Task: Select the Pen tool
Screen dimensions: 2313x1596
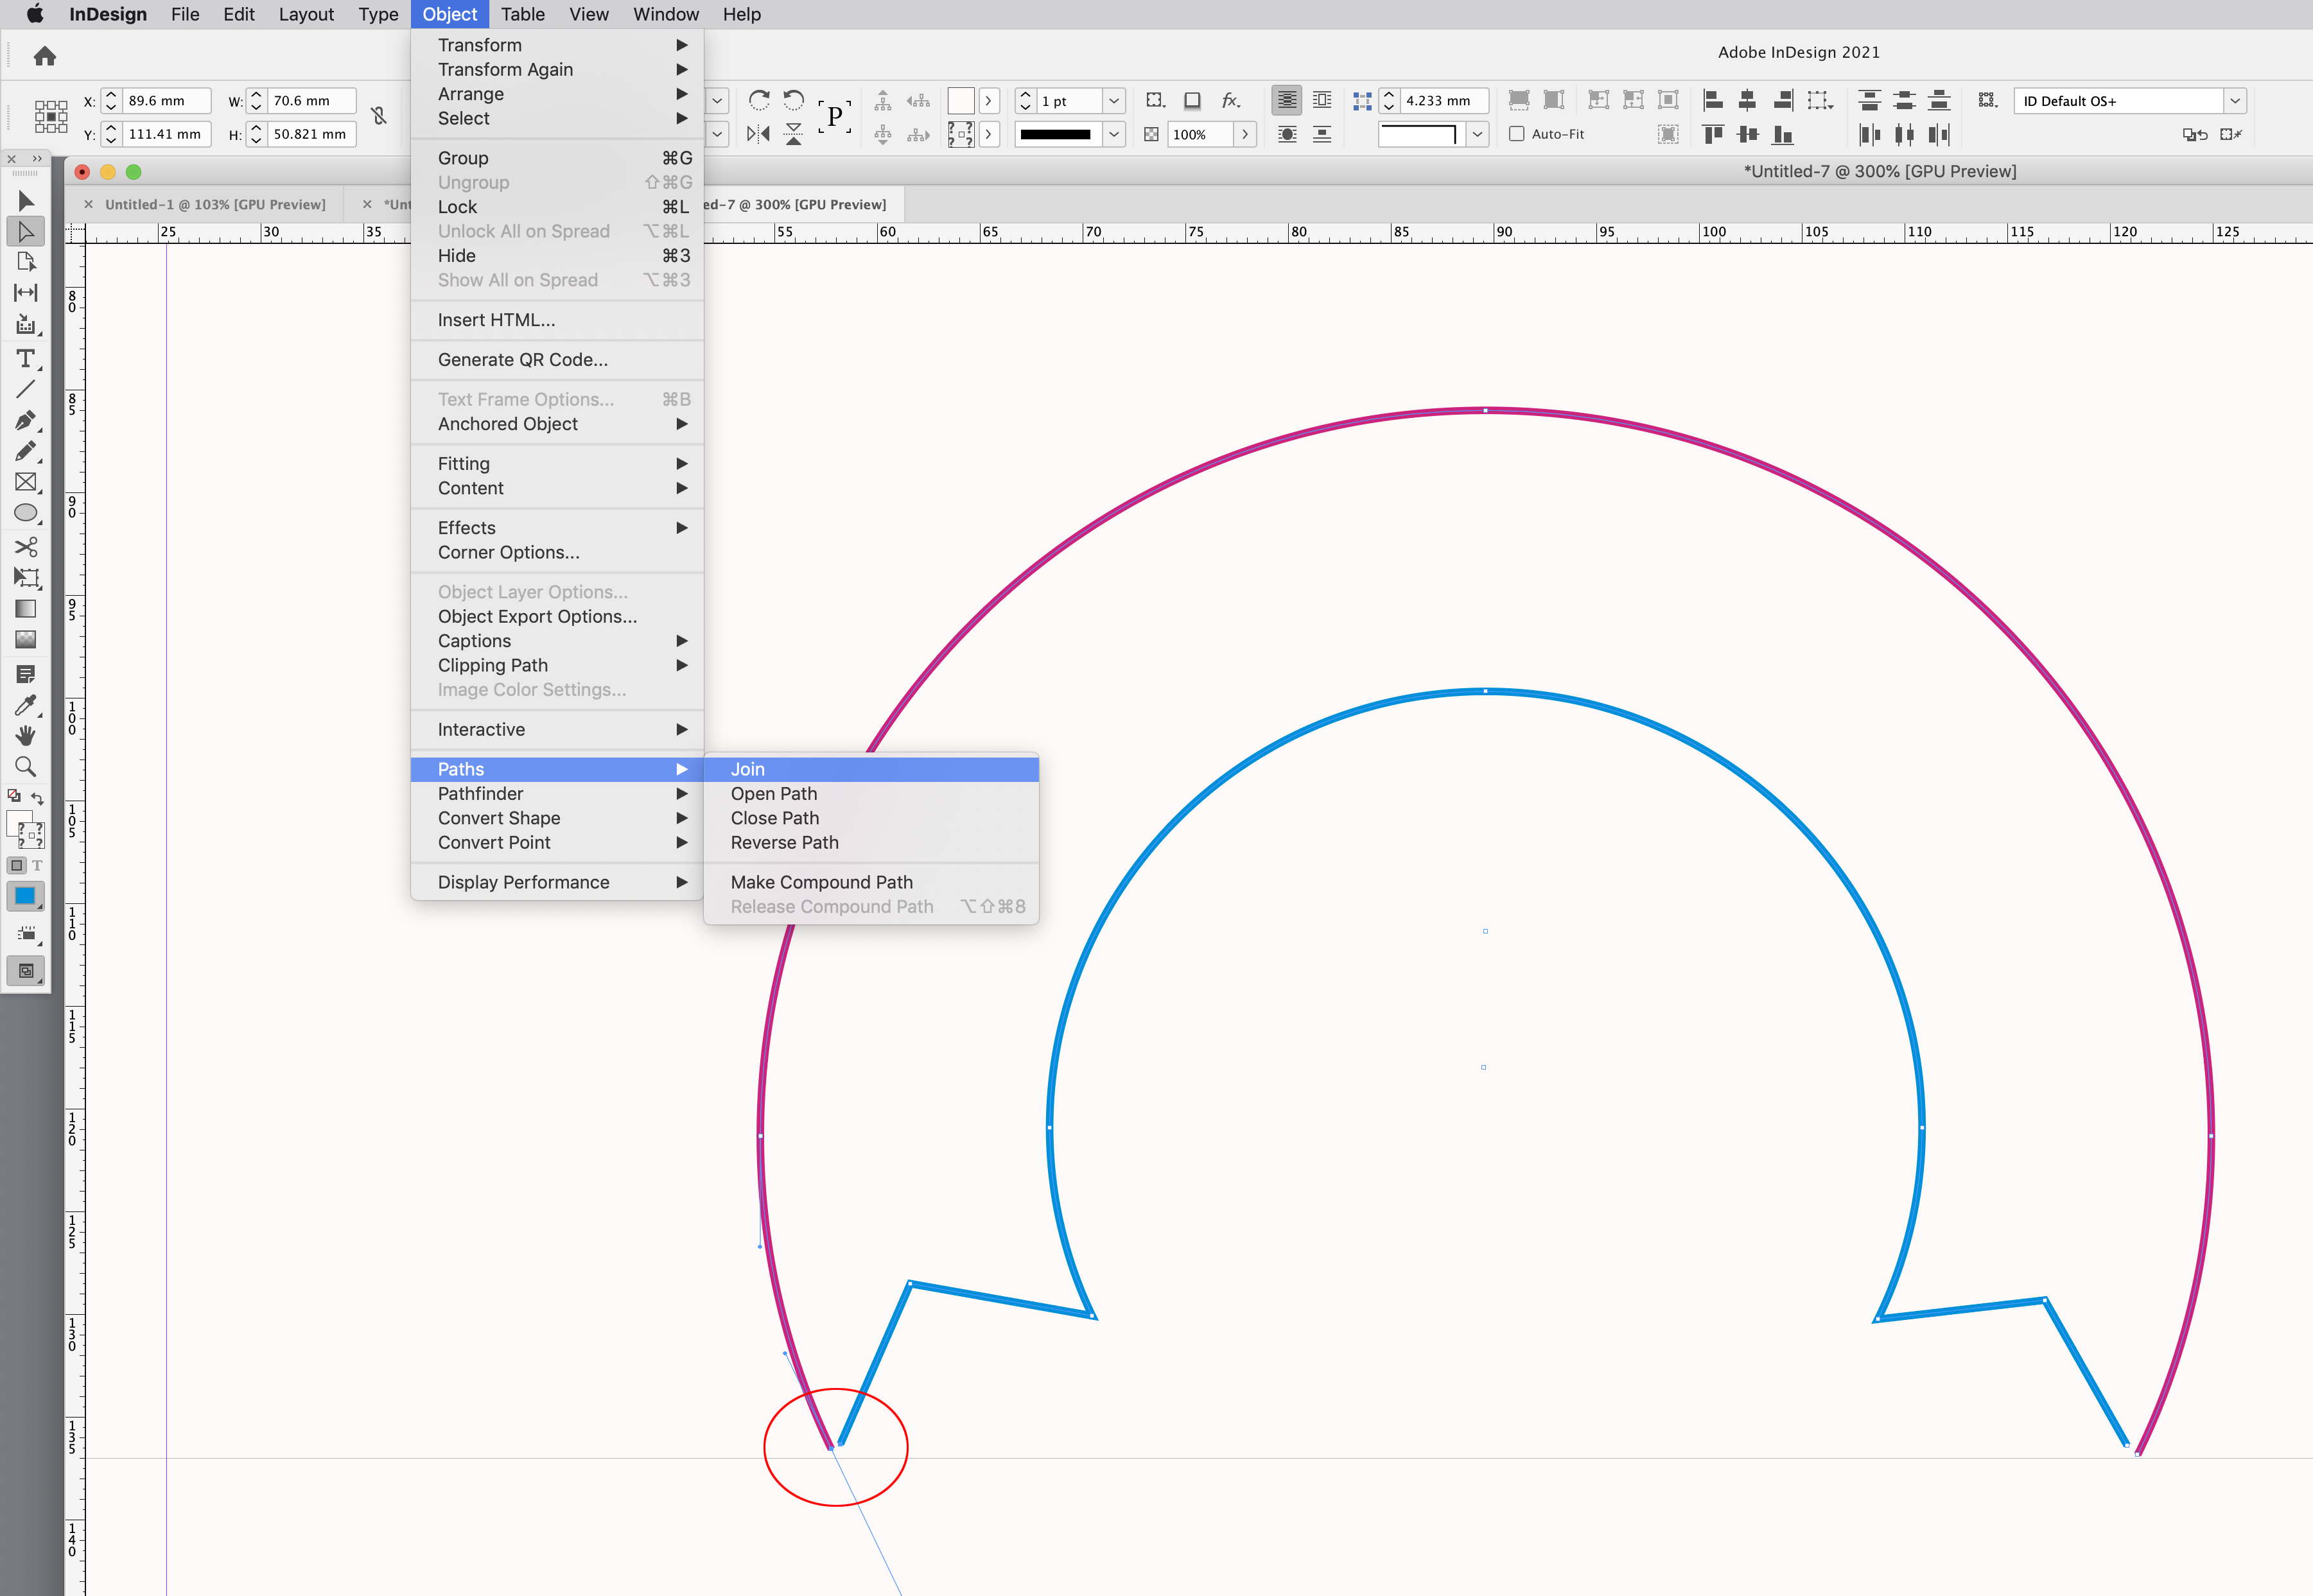Action: point(25,421)
